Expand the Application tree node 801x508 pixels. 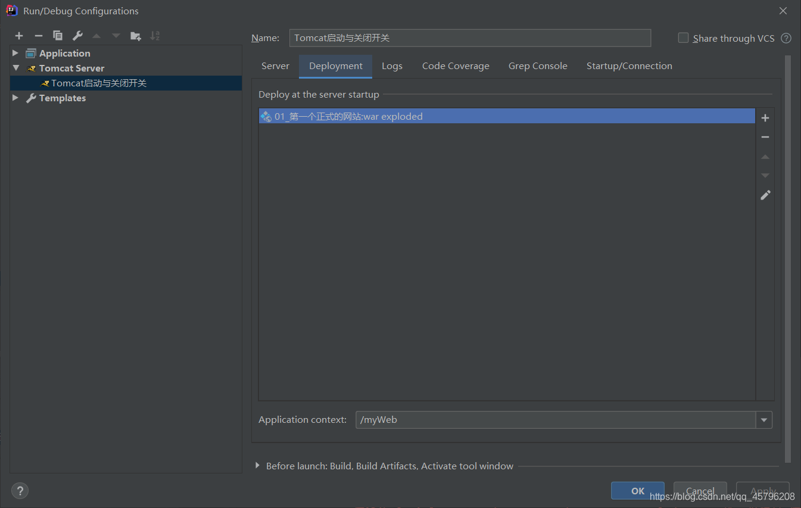[x=15, y=54]
